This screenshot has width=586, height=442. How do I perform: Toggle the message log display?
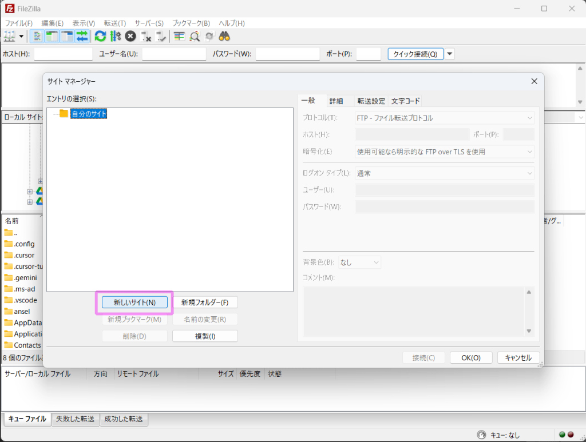[37, 37]
